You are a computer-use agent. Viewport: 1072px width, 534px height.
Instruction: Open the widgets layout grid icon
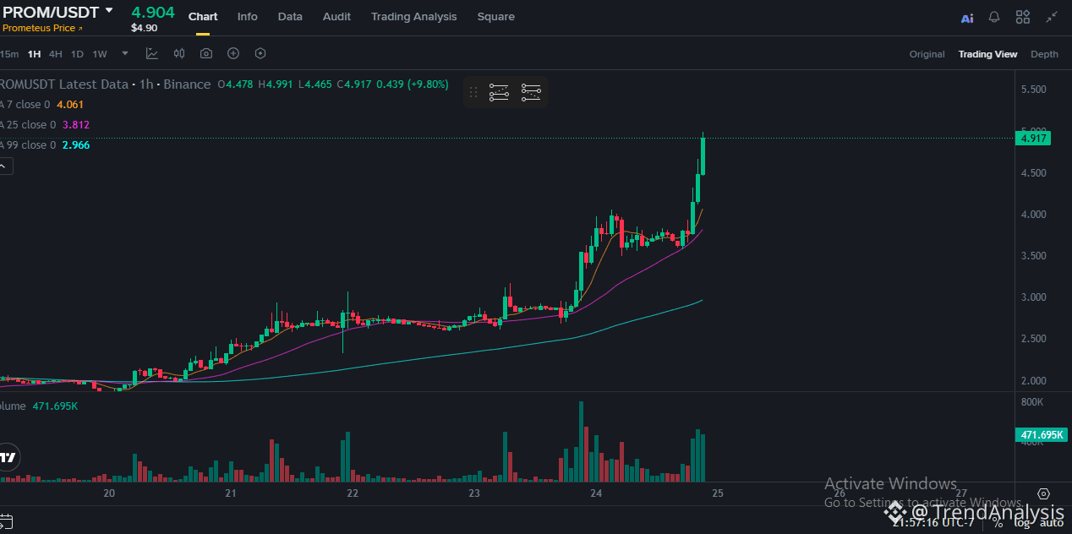pos(1023,17)
